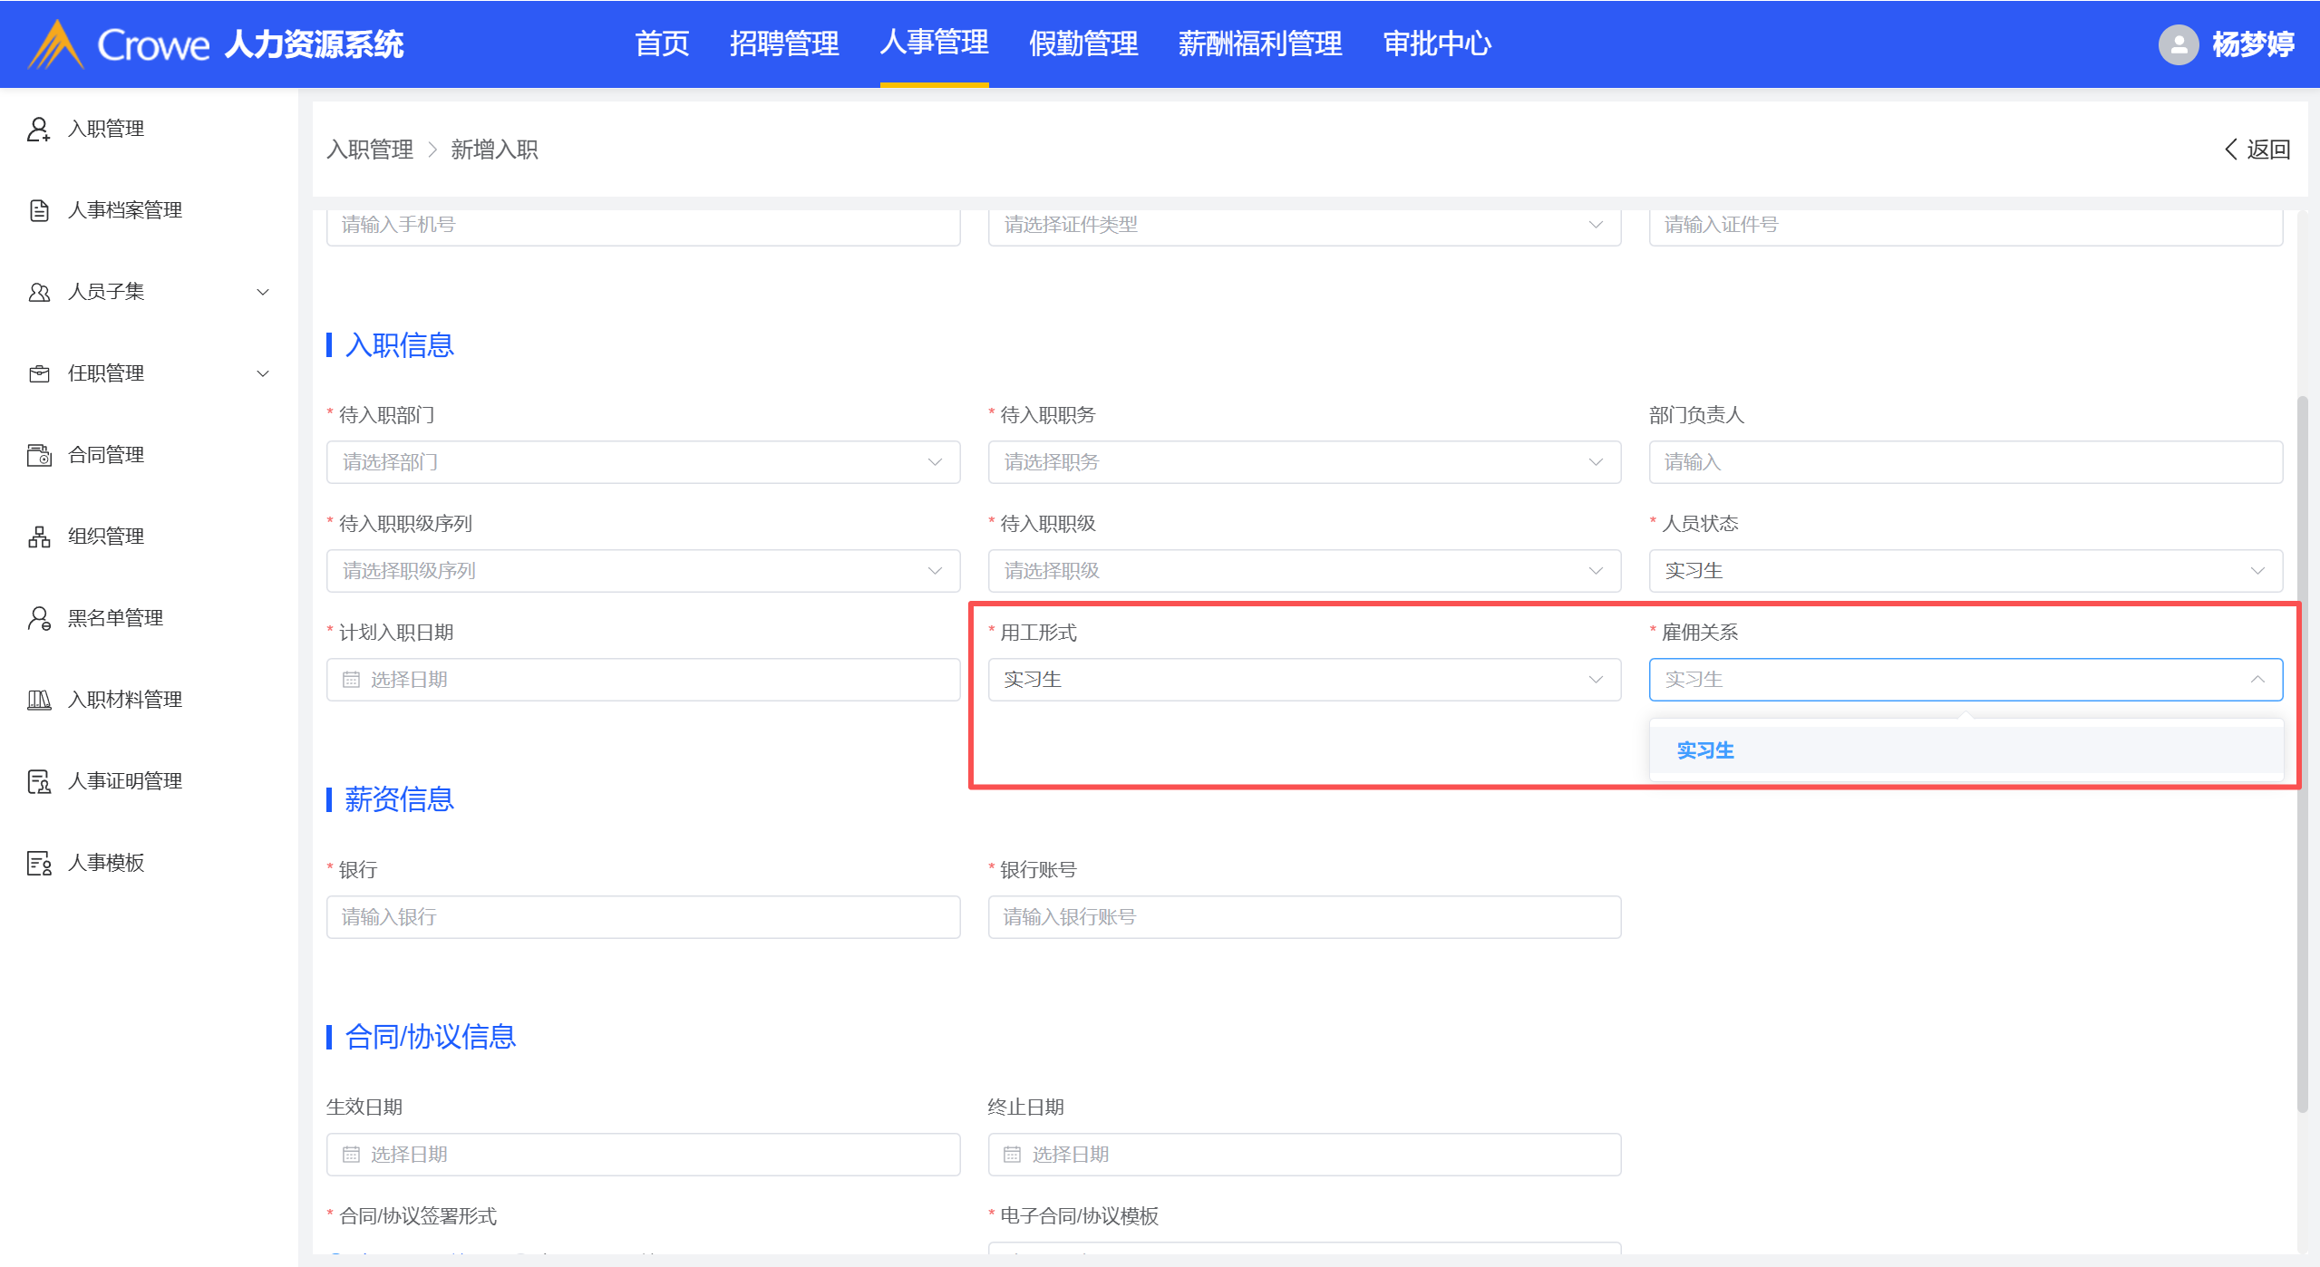Viewport: 2320px width, 1267px height.
Task: Expand the 任职管理 submenu
Action: coord(262,373)
